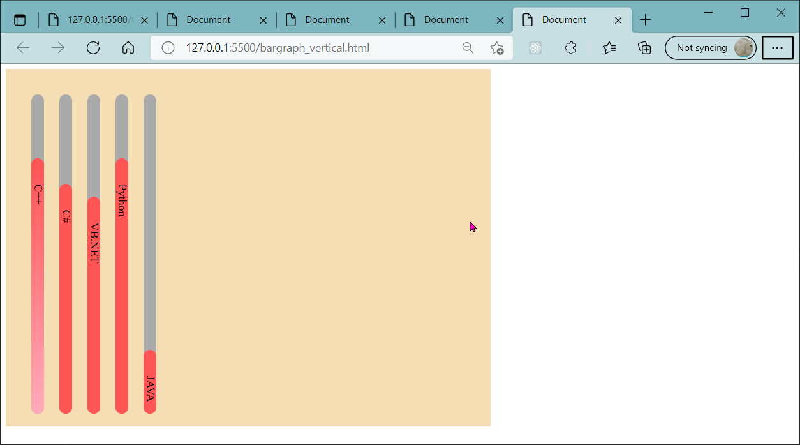The width and height of the screenshot is (800, 445).
Task: Switch to the 127.0.0.1:5500 tab
Action: point(98,20)
